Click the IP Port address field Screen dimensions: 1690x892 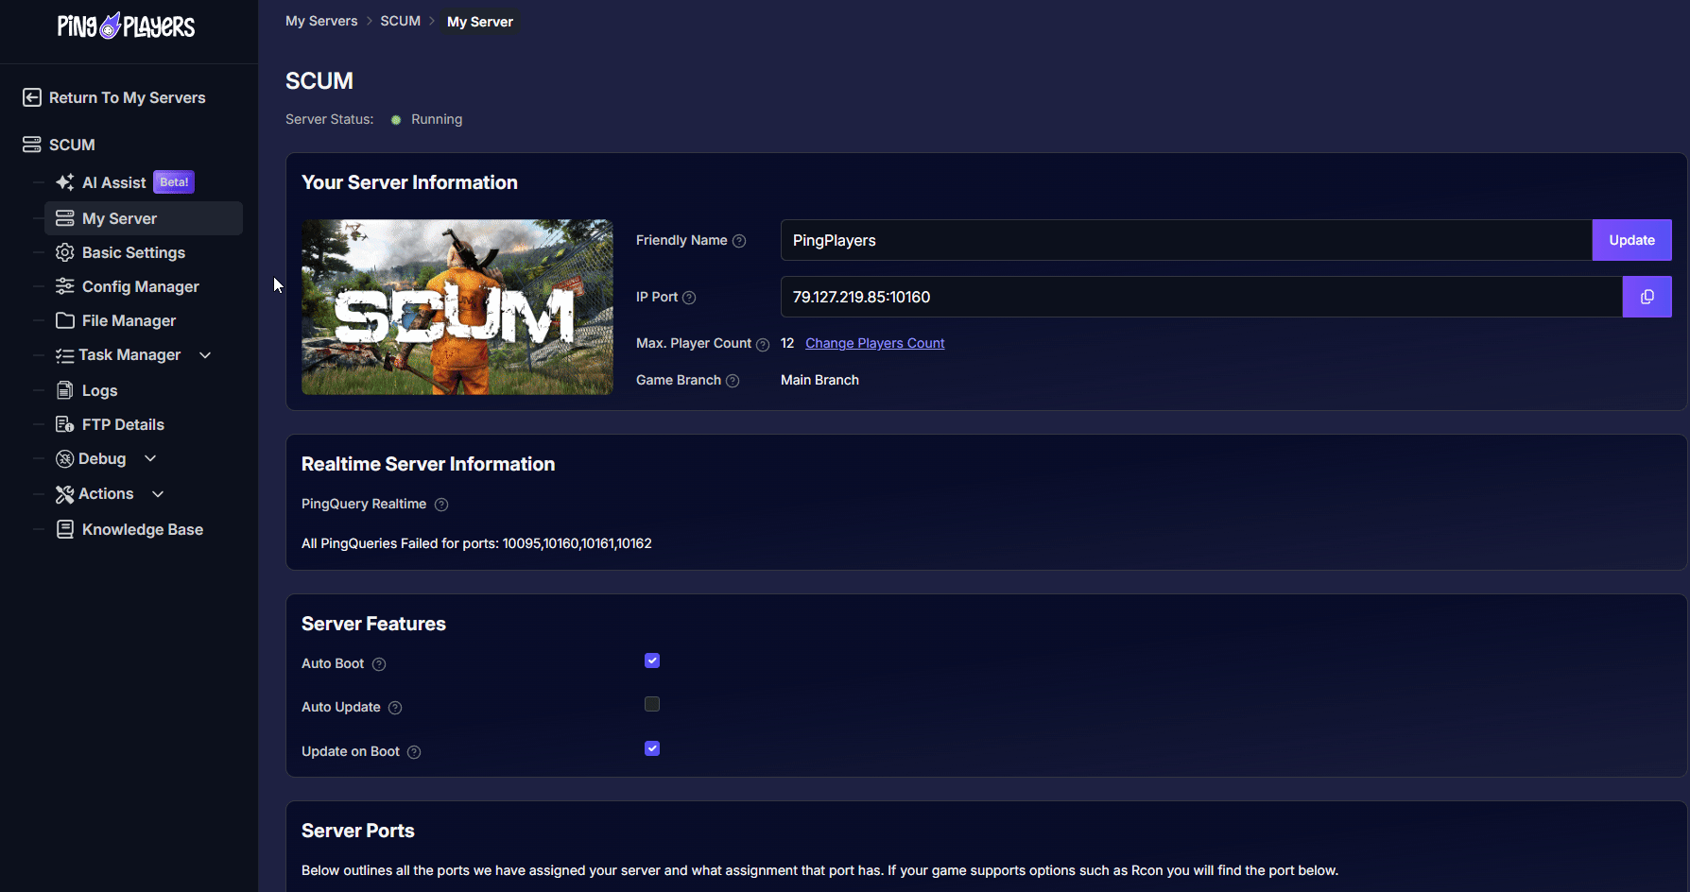click(1201, 297)
